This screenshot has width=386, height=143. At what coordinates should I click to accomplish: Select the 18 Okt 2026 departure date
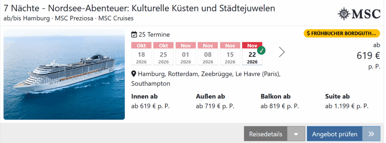click(141, 53)
